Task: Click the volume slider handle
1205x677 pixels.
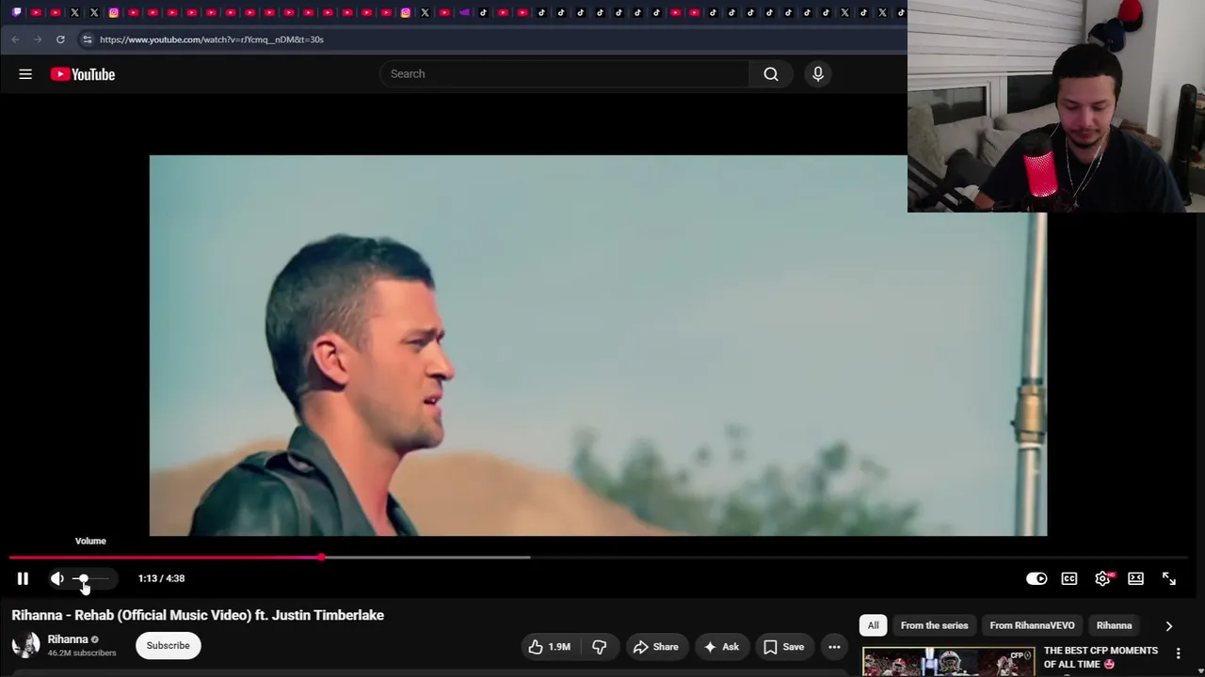Action: [83, 578]
